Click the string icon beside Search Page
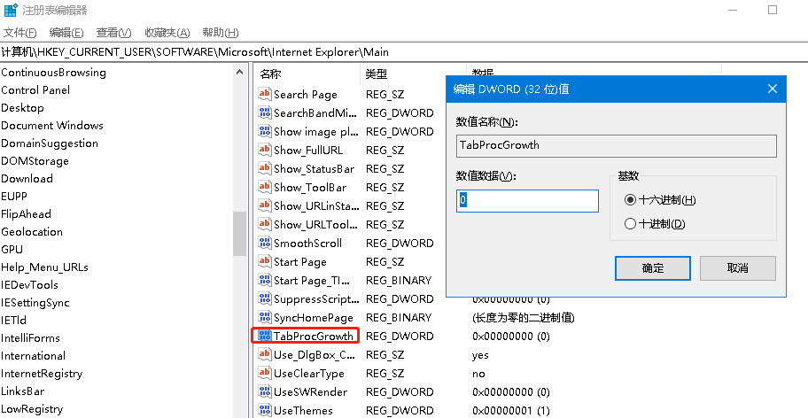 click(x=264, y=94)
